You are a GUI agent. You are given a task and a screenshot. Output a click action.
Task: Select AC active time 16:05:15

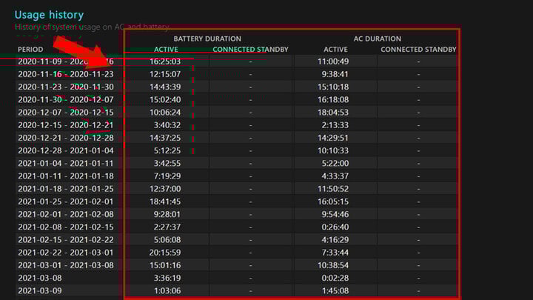(333, 201)
